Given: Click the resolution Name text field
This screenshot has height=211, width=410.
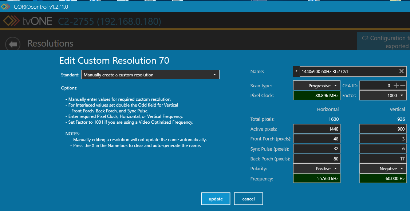Looking at the screenshot, I should click(x=349, y=72).
